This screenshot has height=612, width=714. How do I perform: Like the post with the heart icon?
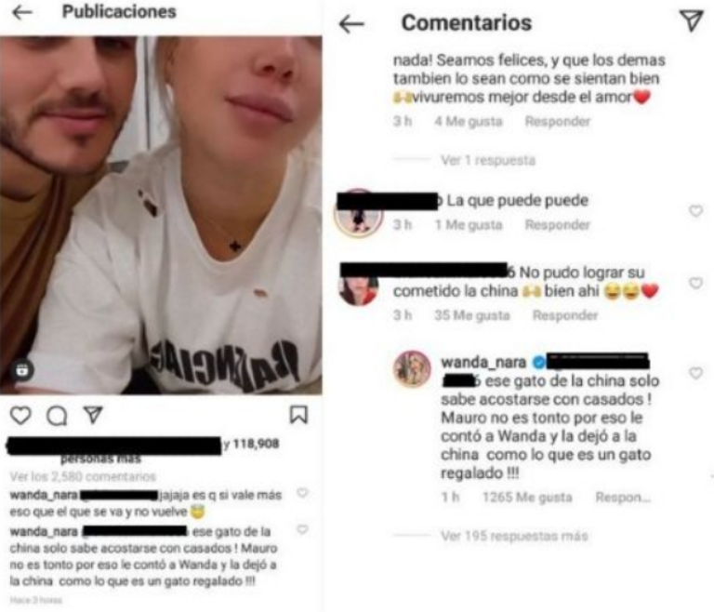click(20, 415)
